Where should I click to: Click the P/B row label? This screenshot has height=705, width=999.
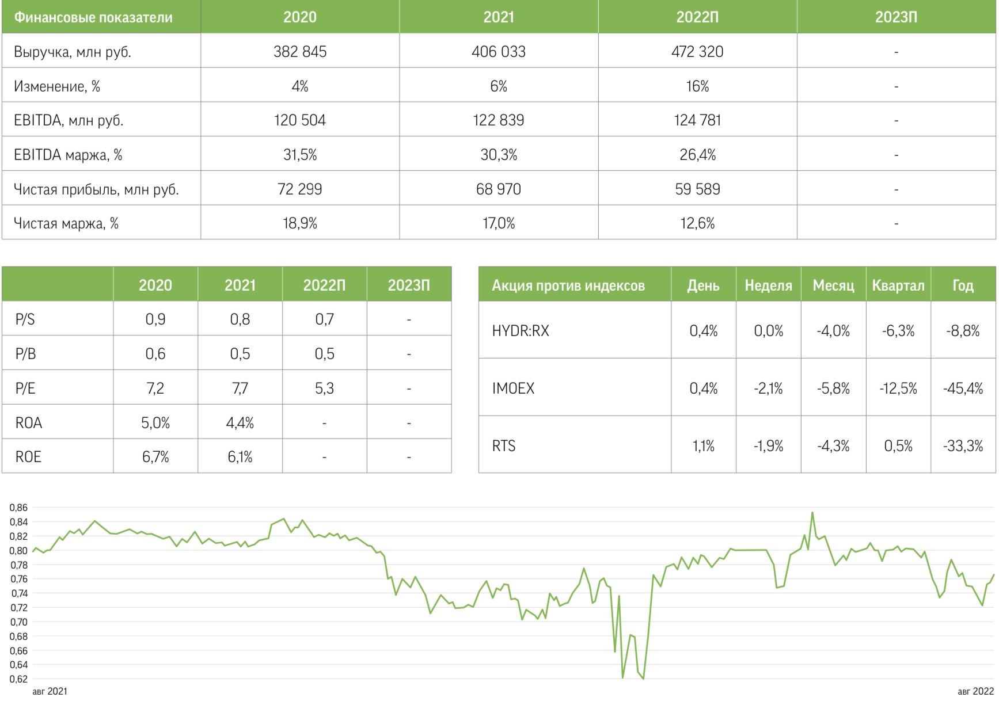point(26,354)
